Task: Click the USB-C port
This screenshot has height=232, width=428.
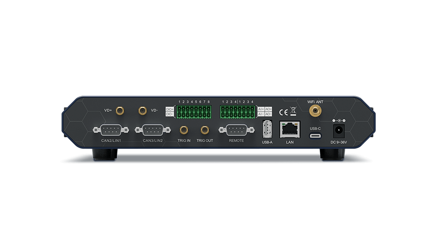Action: (x=315, y=136)
